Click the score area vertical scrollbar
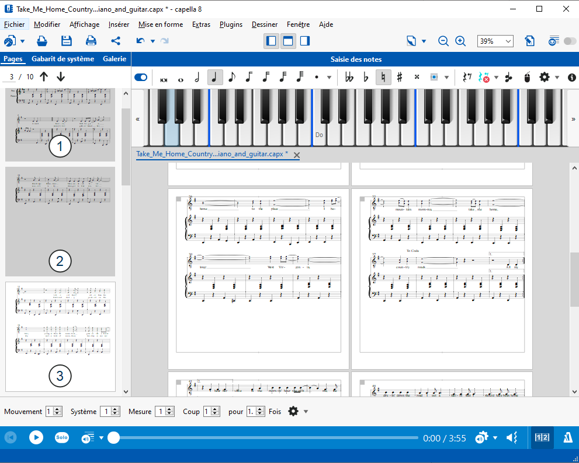 [x=574, y=279]
